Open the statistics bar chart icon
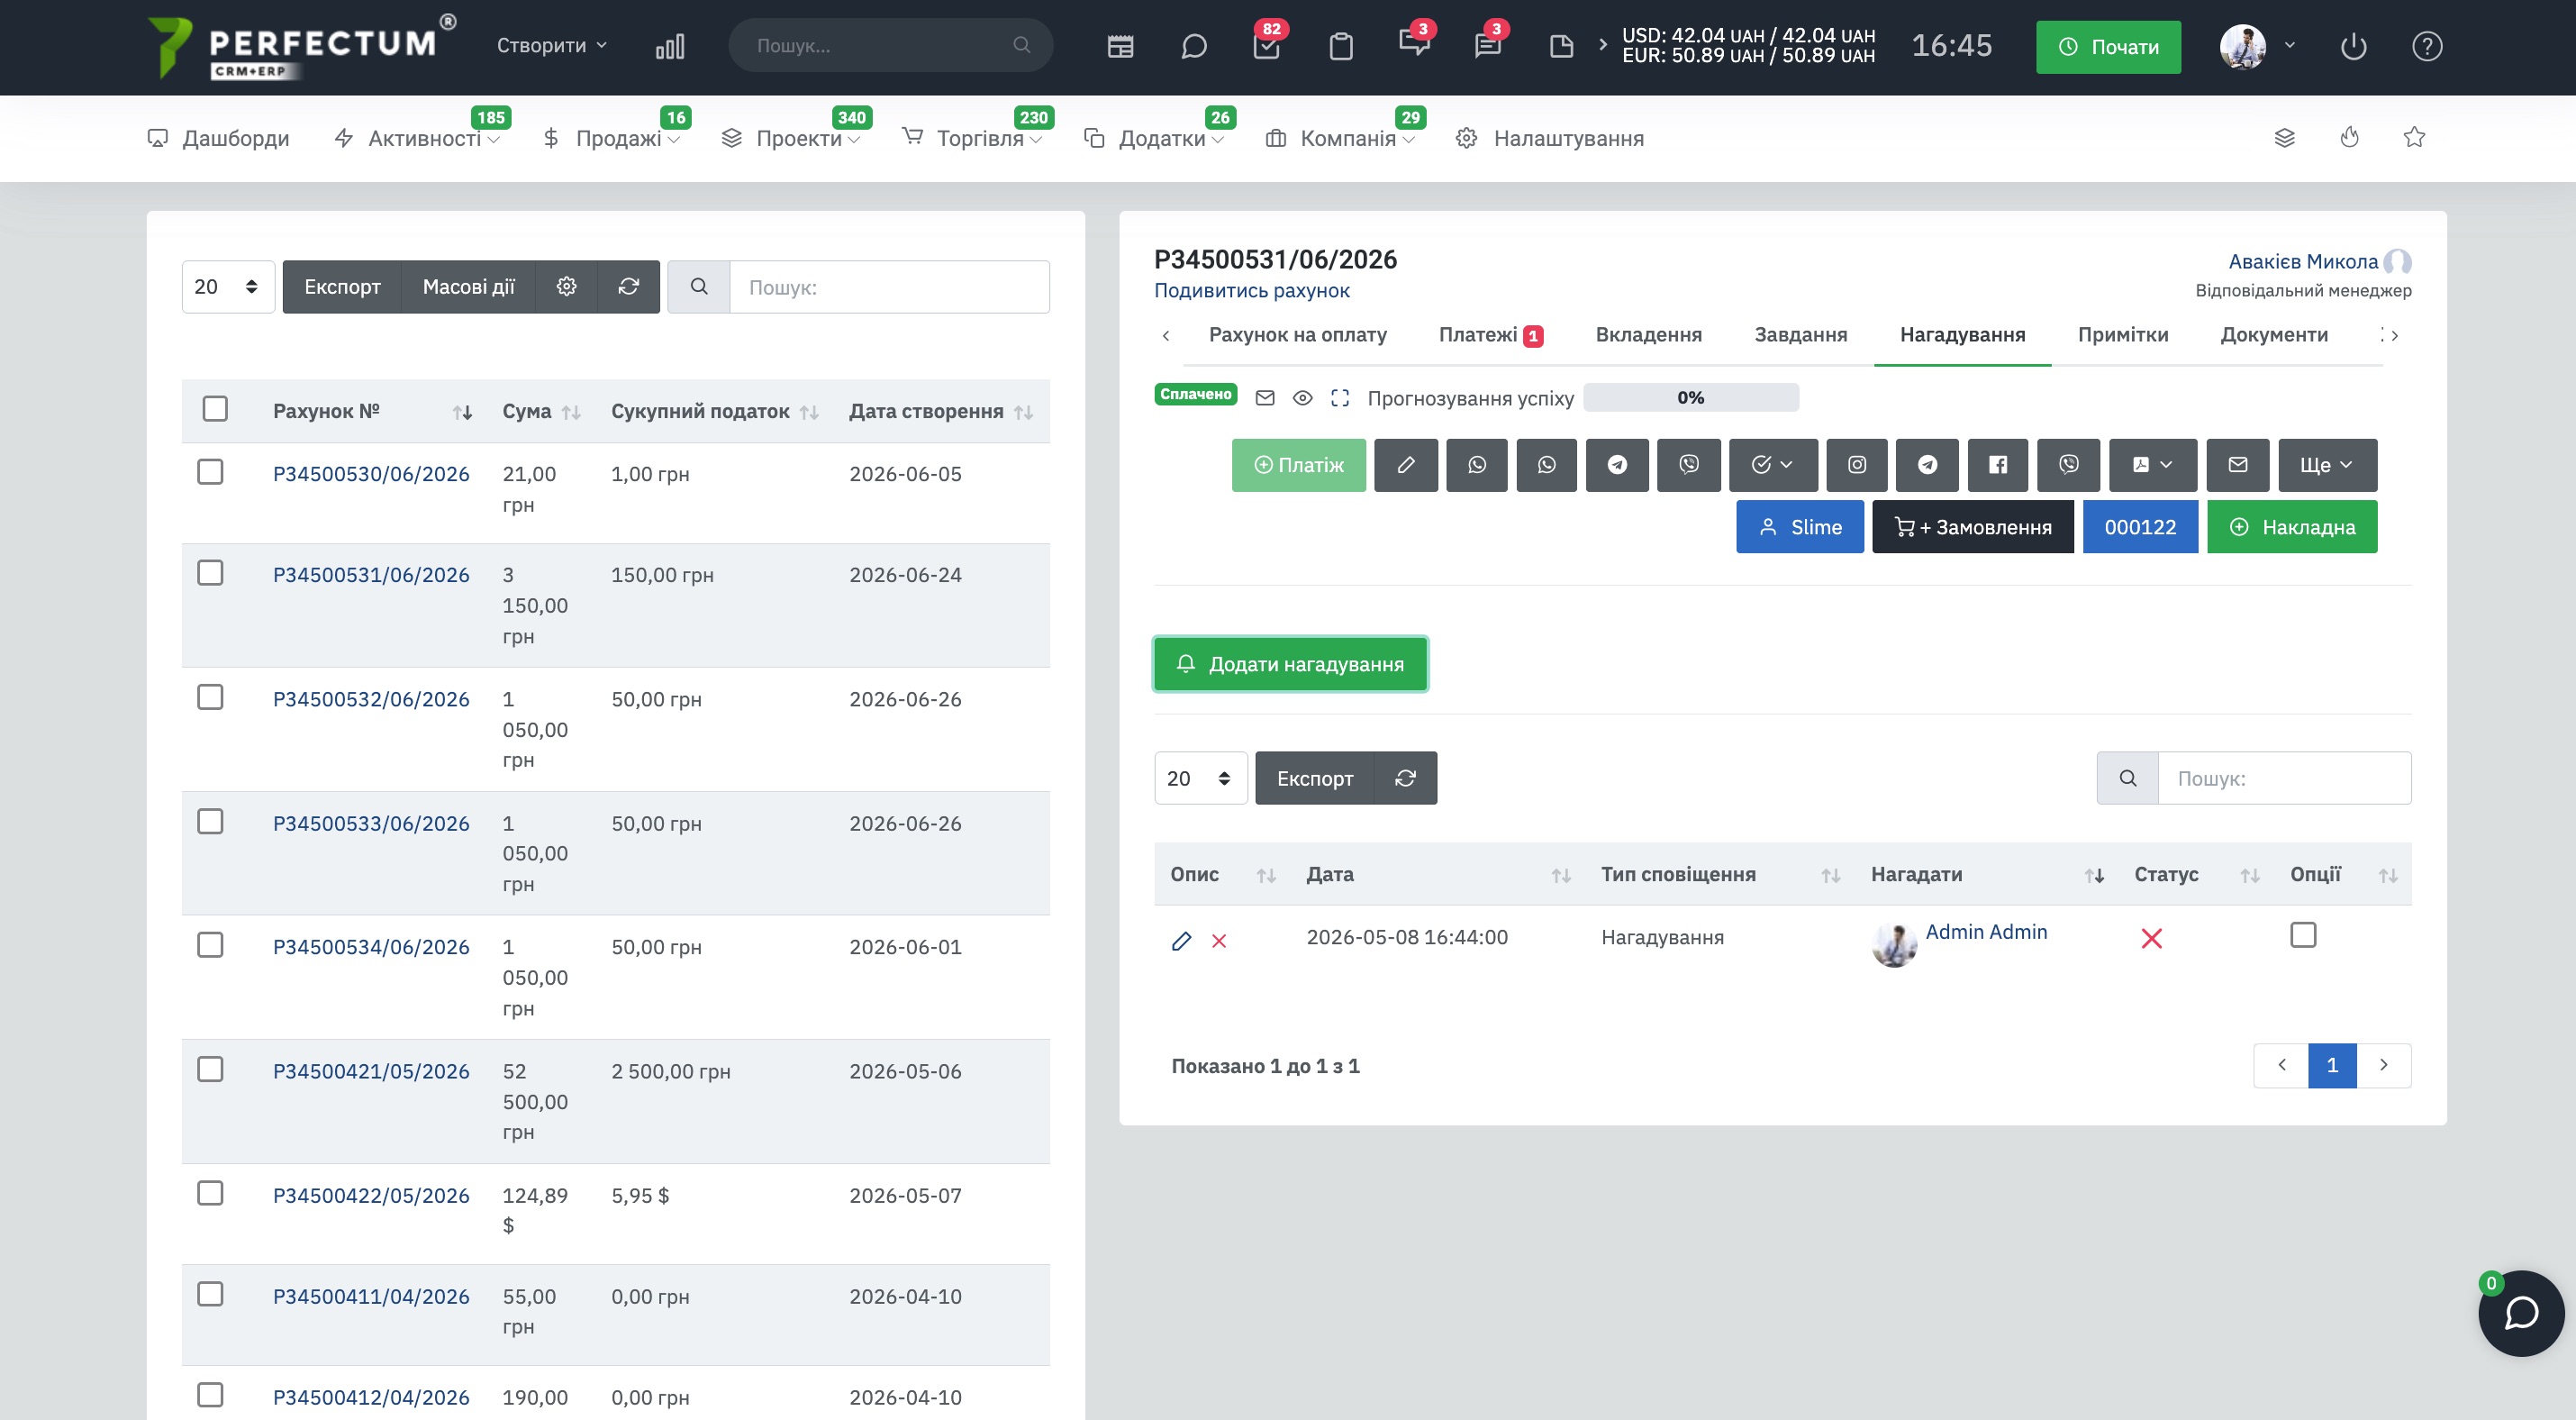2576x1420 pixels. click(670, 46)
